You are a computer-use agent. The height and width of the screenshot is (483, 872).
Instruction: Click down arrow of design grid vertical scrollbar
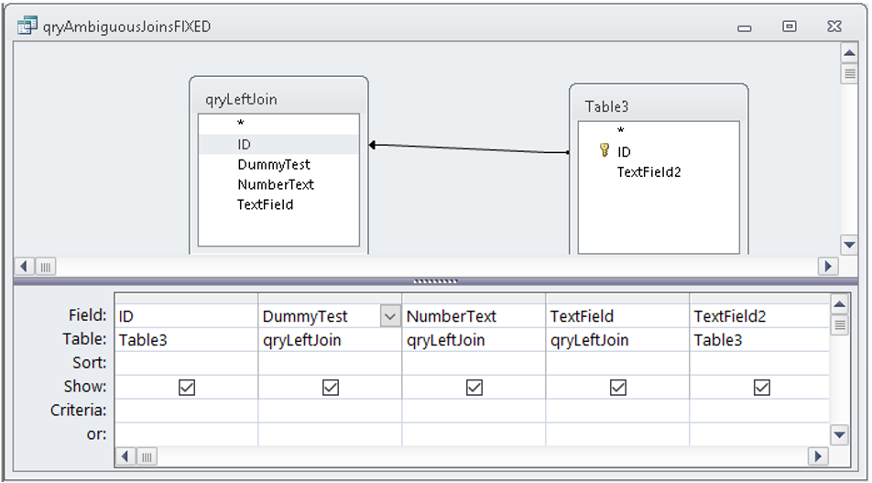pos(840,434)
